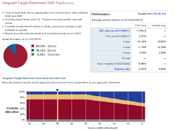Click the –1.14% three-year fund return
The height and width of the screenshot is (130, 175).
tap(142, 47)
